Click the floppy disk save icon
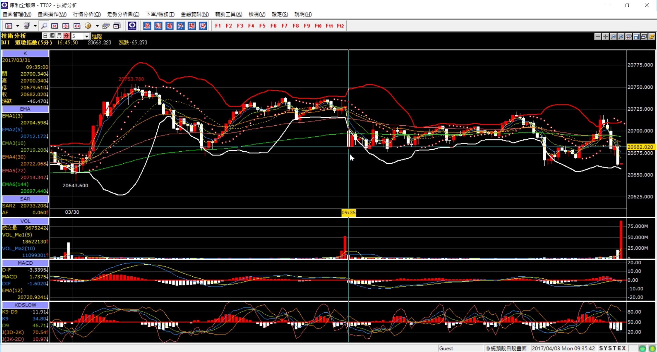This screenshot has height=352, width=657. click(x=636, y=37)
